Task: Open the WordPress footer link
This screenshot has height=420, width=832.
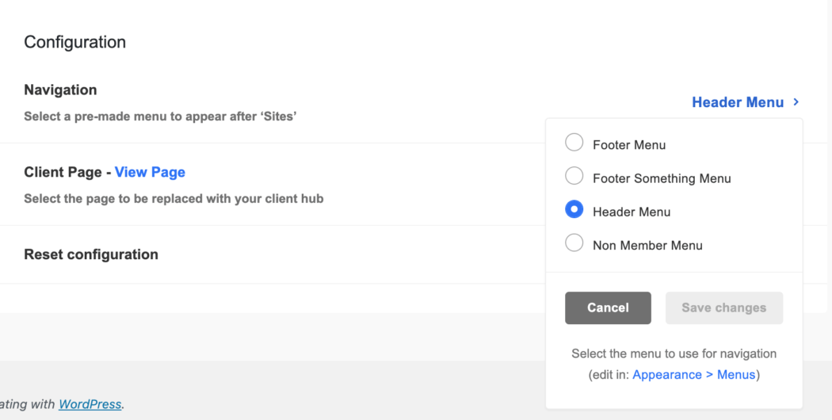Action: point(90,404)
